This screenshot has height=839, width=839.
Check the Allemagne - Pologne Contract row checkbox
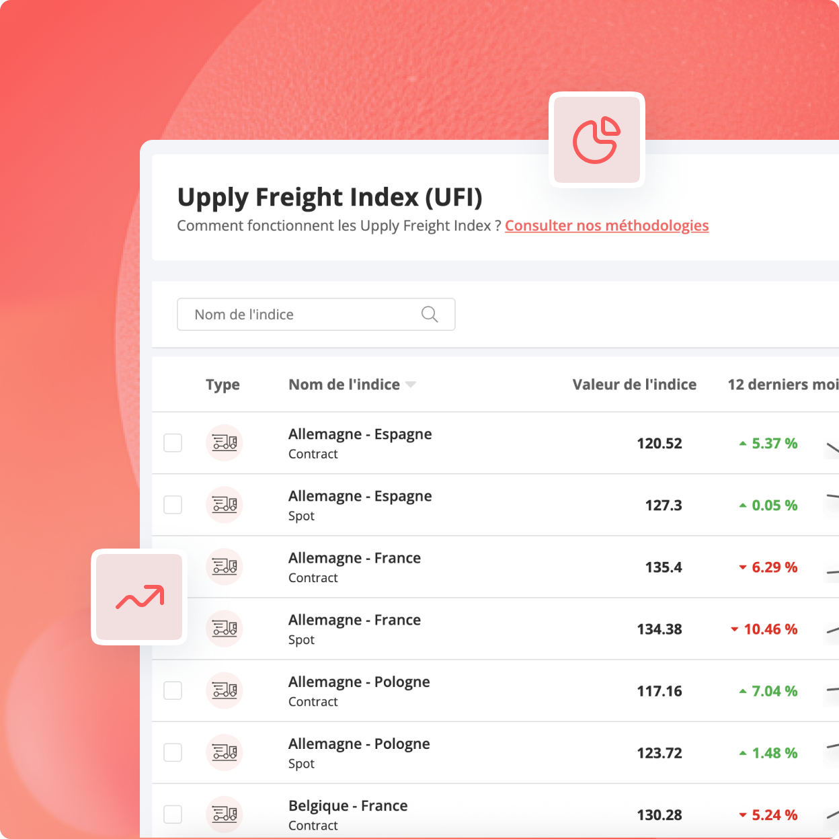coord(173,690)
